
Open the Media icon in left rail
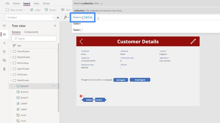(4, 60)
